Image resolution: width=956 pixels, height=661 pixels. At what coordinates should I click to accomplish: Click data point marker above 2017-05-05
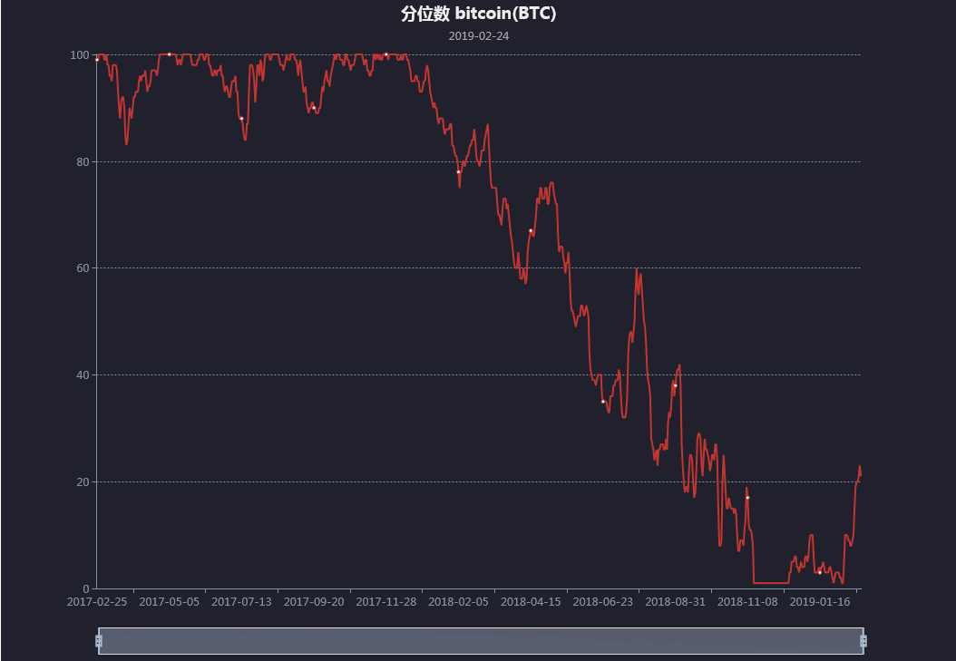170,54
